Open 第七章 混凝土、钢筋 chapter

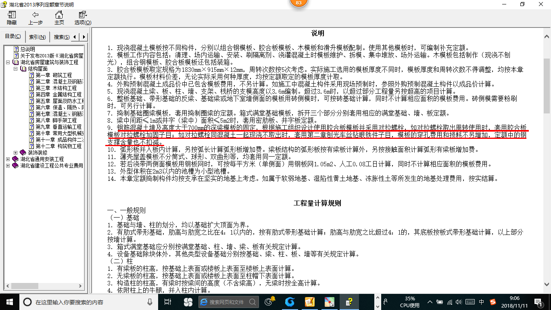click(56, 114)
